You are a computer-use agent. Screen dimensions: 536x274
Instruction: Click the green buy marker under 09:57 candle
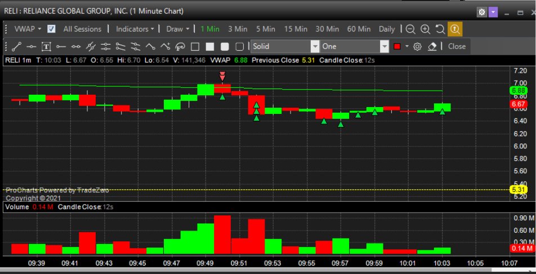(x=341, y=125)
